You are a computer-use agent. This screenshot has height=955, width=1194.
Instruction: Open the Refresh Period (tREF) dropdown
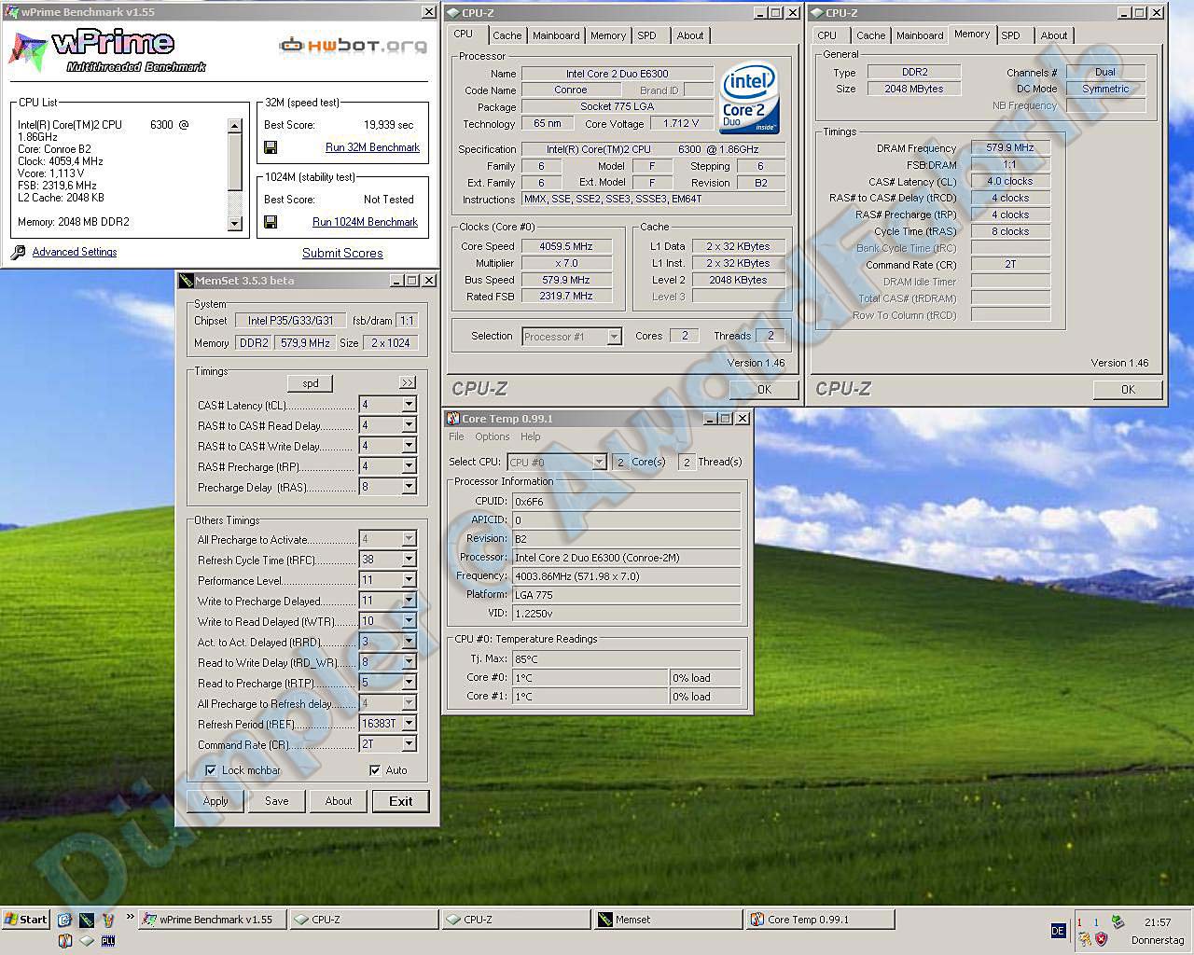coord(409,724)
